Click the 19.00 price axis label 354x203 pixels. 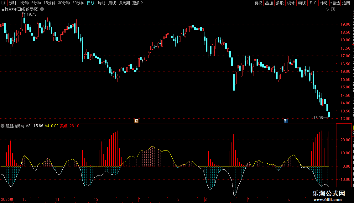pos(345,24)
